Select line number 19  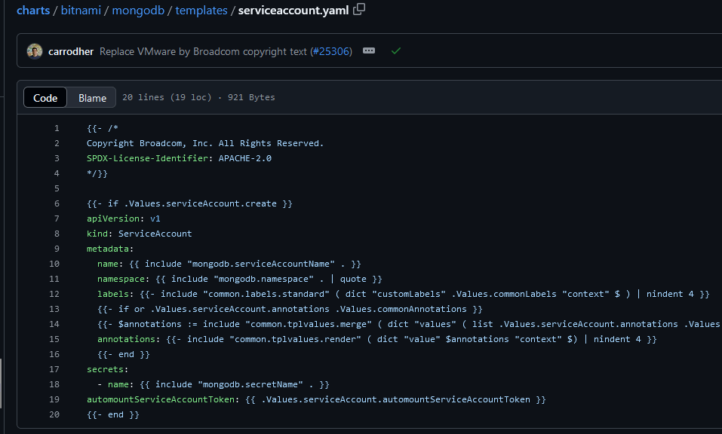(54, 399)
